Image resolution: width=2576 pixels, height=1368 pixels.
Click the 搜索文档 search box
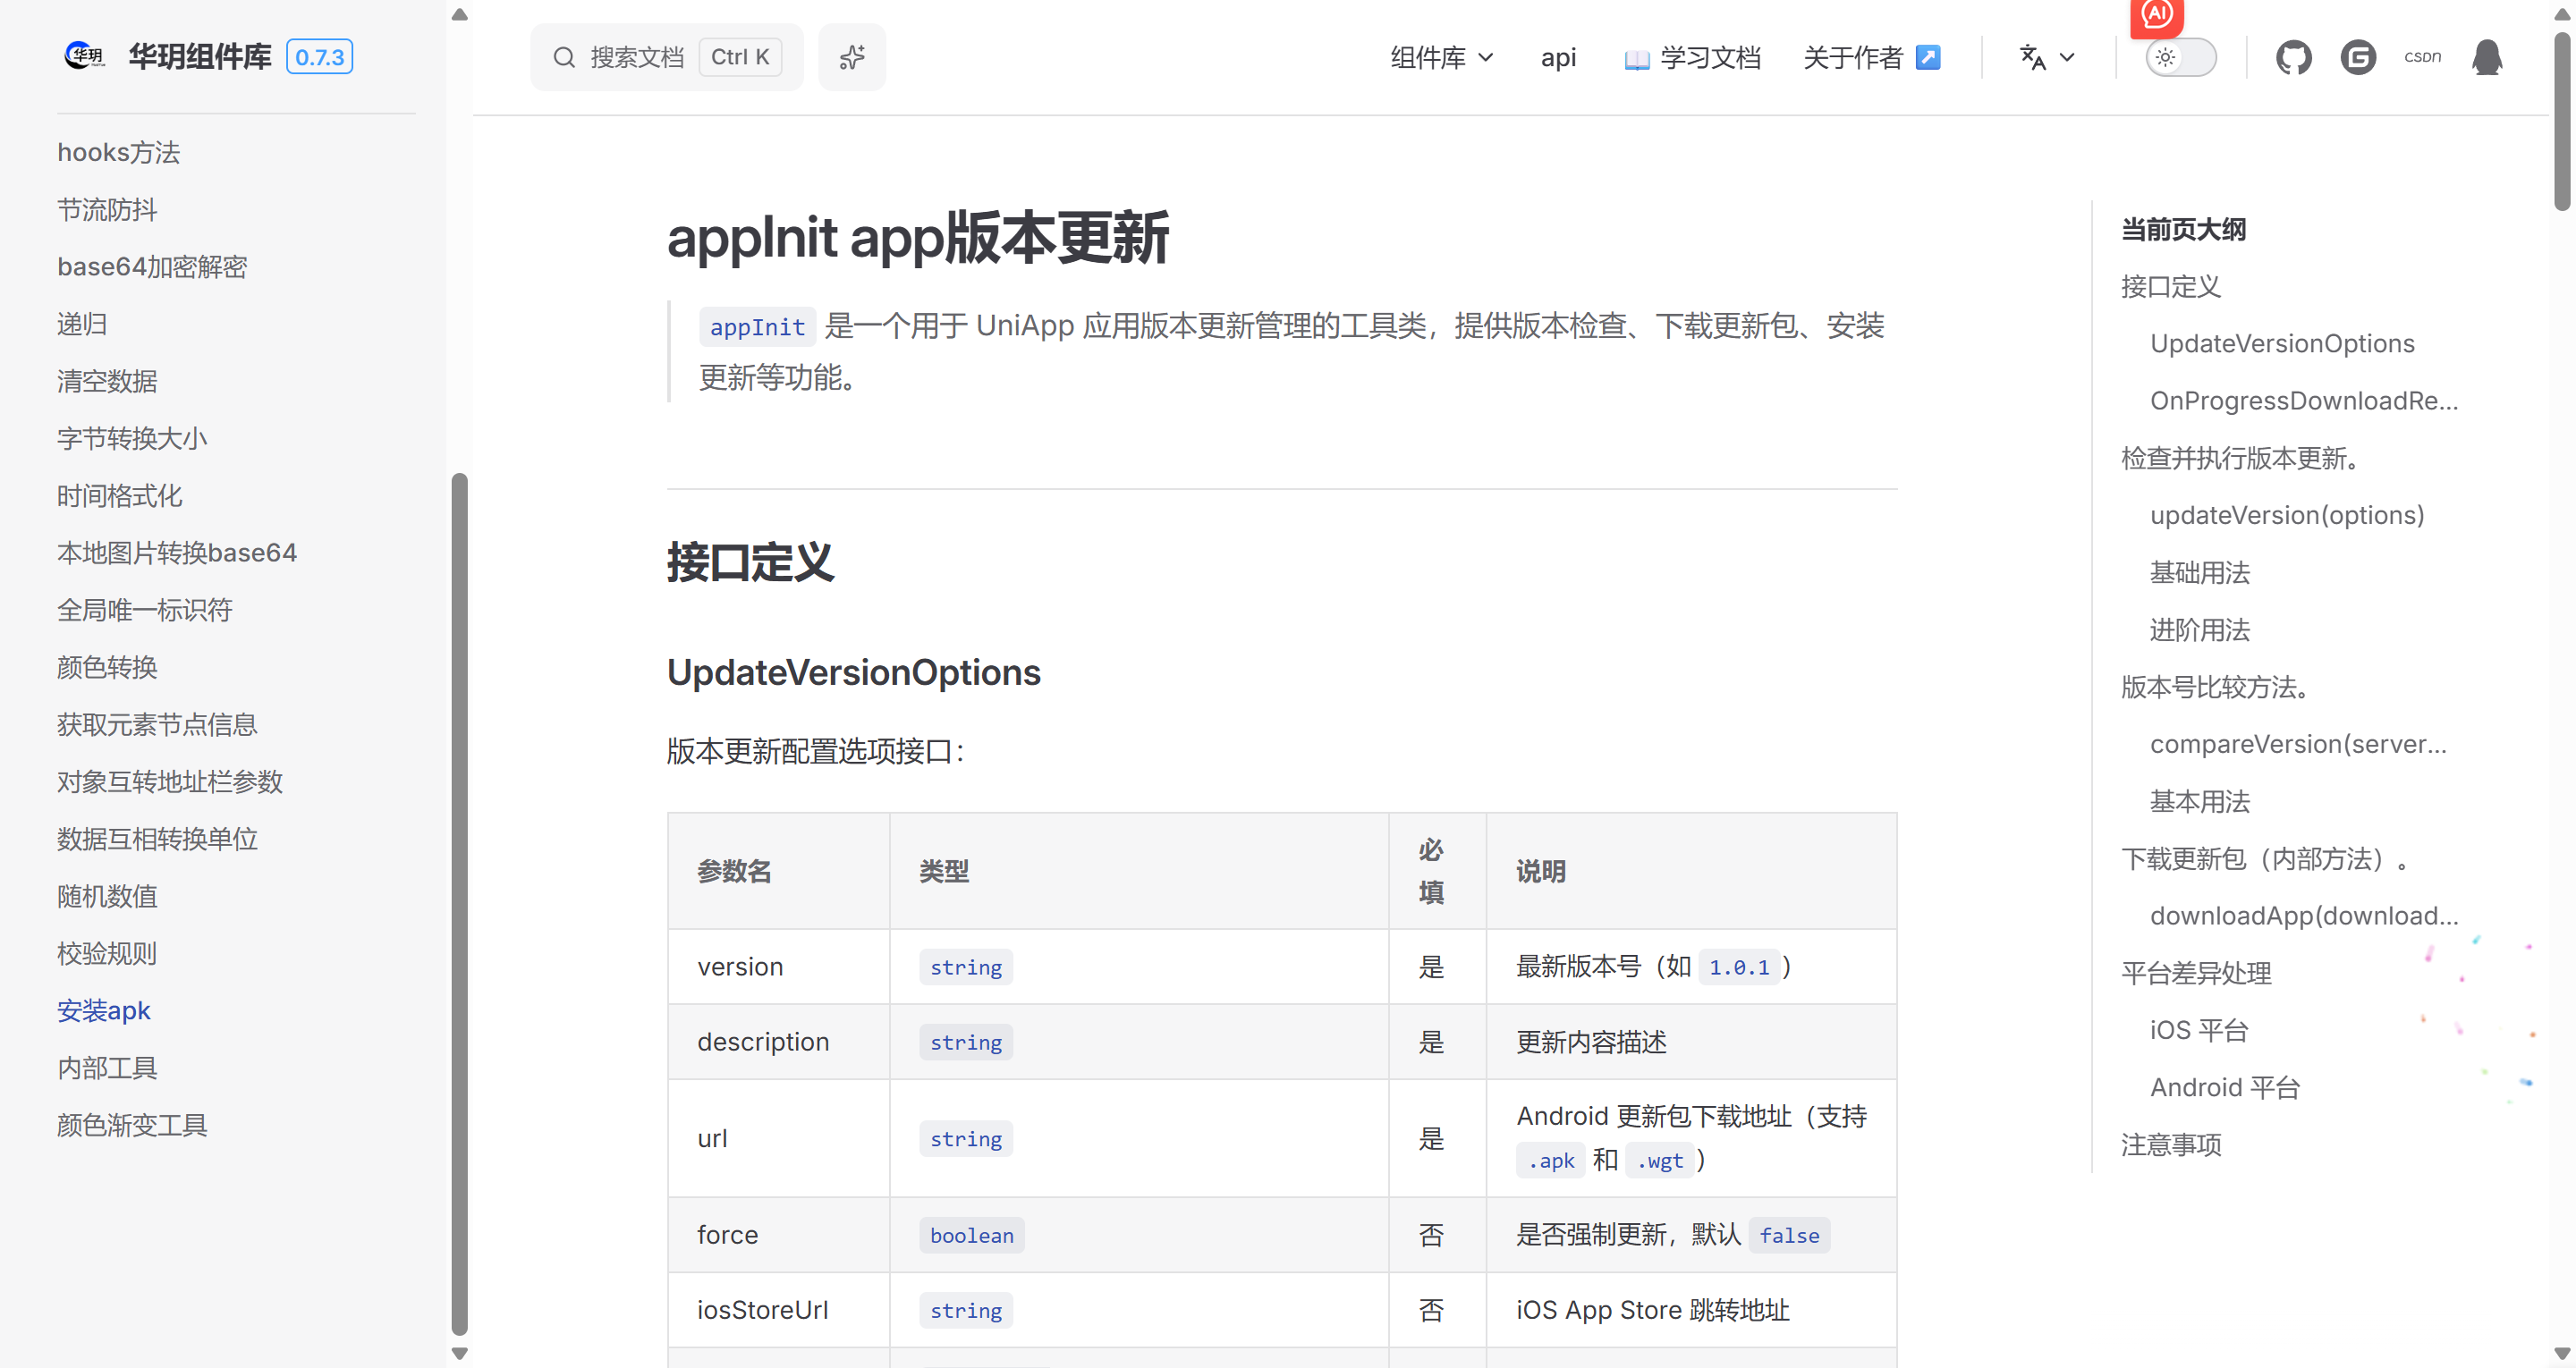click(666, 57)
